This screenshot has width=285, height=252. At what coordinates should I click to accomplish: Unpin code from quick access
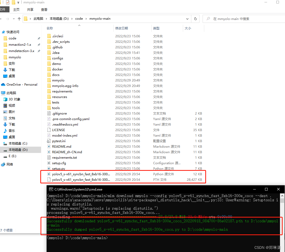39,38
